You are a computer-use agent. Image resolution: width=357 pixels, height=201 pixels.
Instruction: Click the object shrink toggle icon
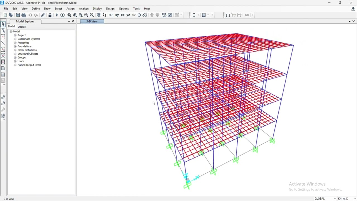[x=164, y=15]
